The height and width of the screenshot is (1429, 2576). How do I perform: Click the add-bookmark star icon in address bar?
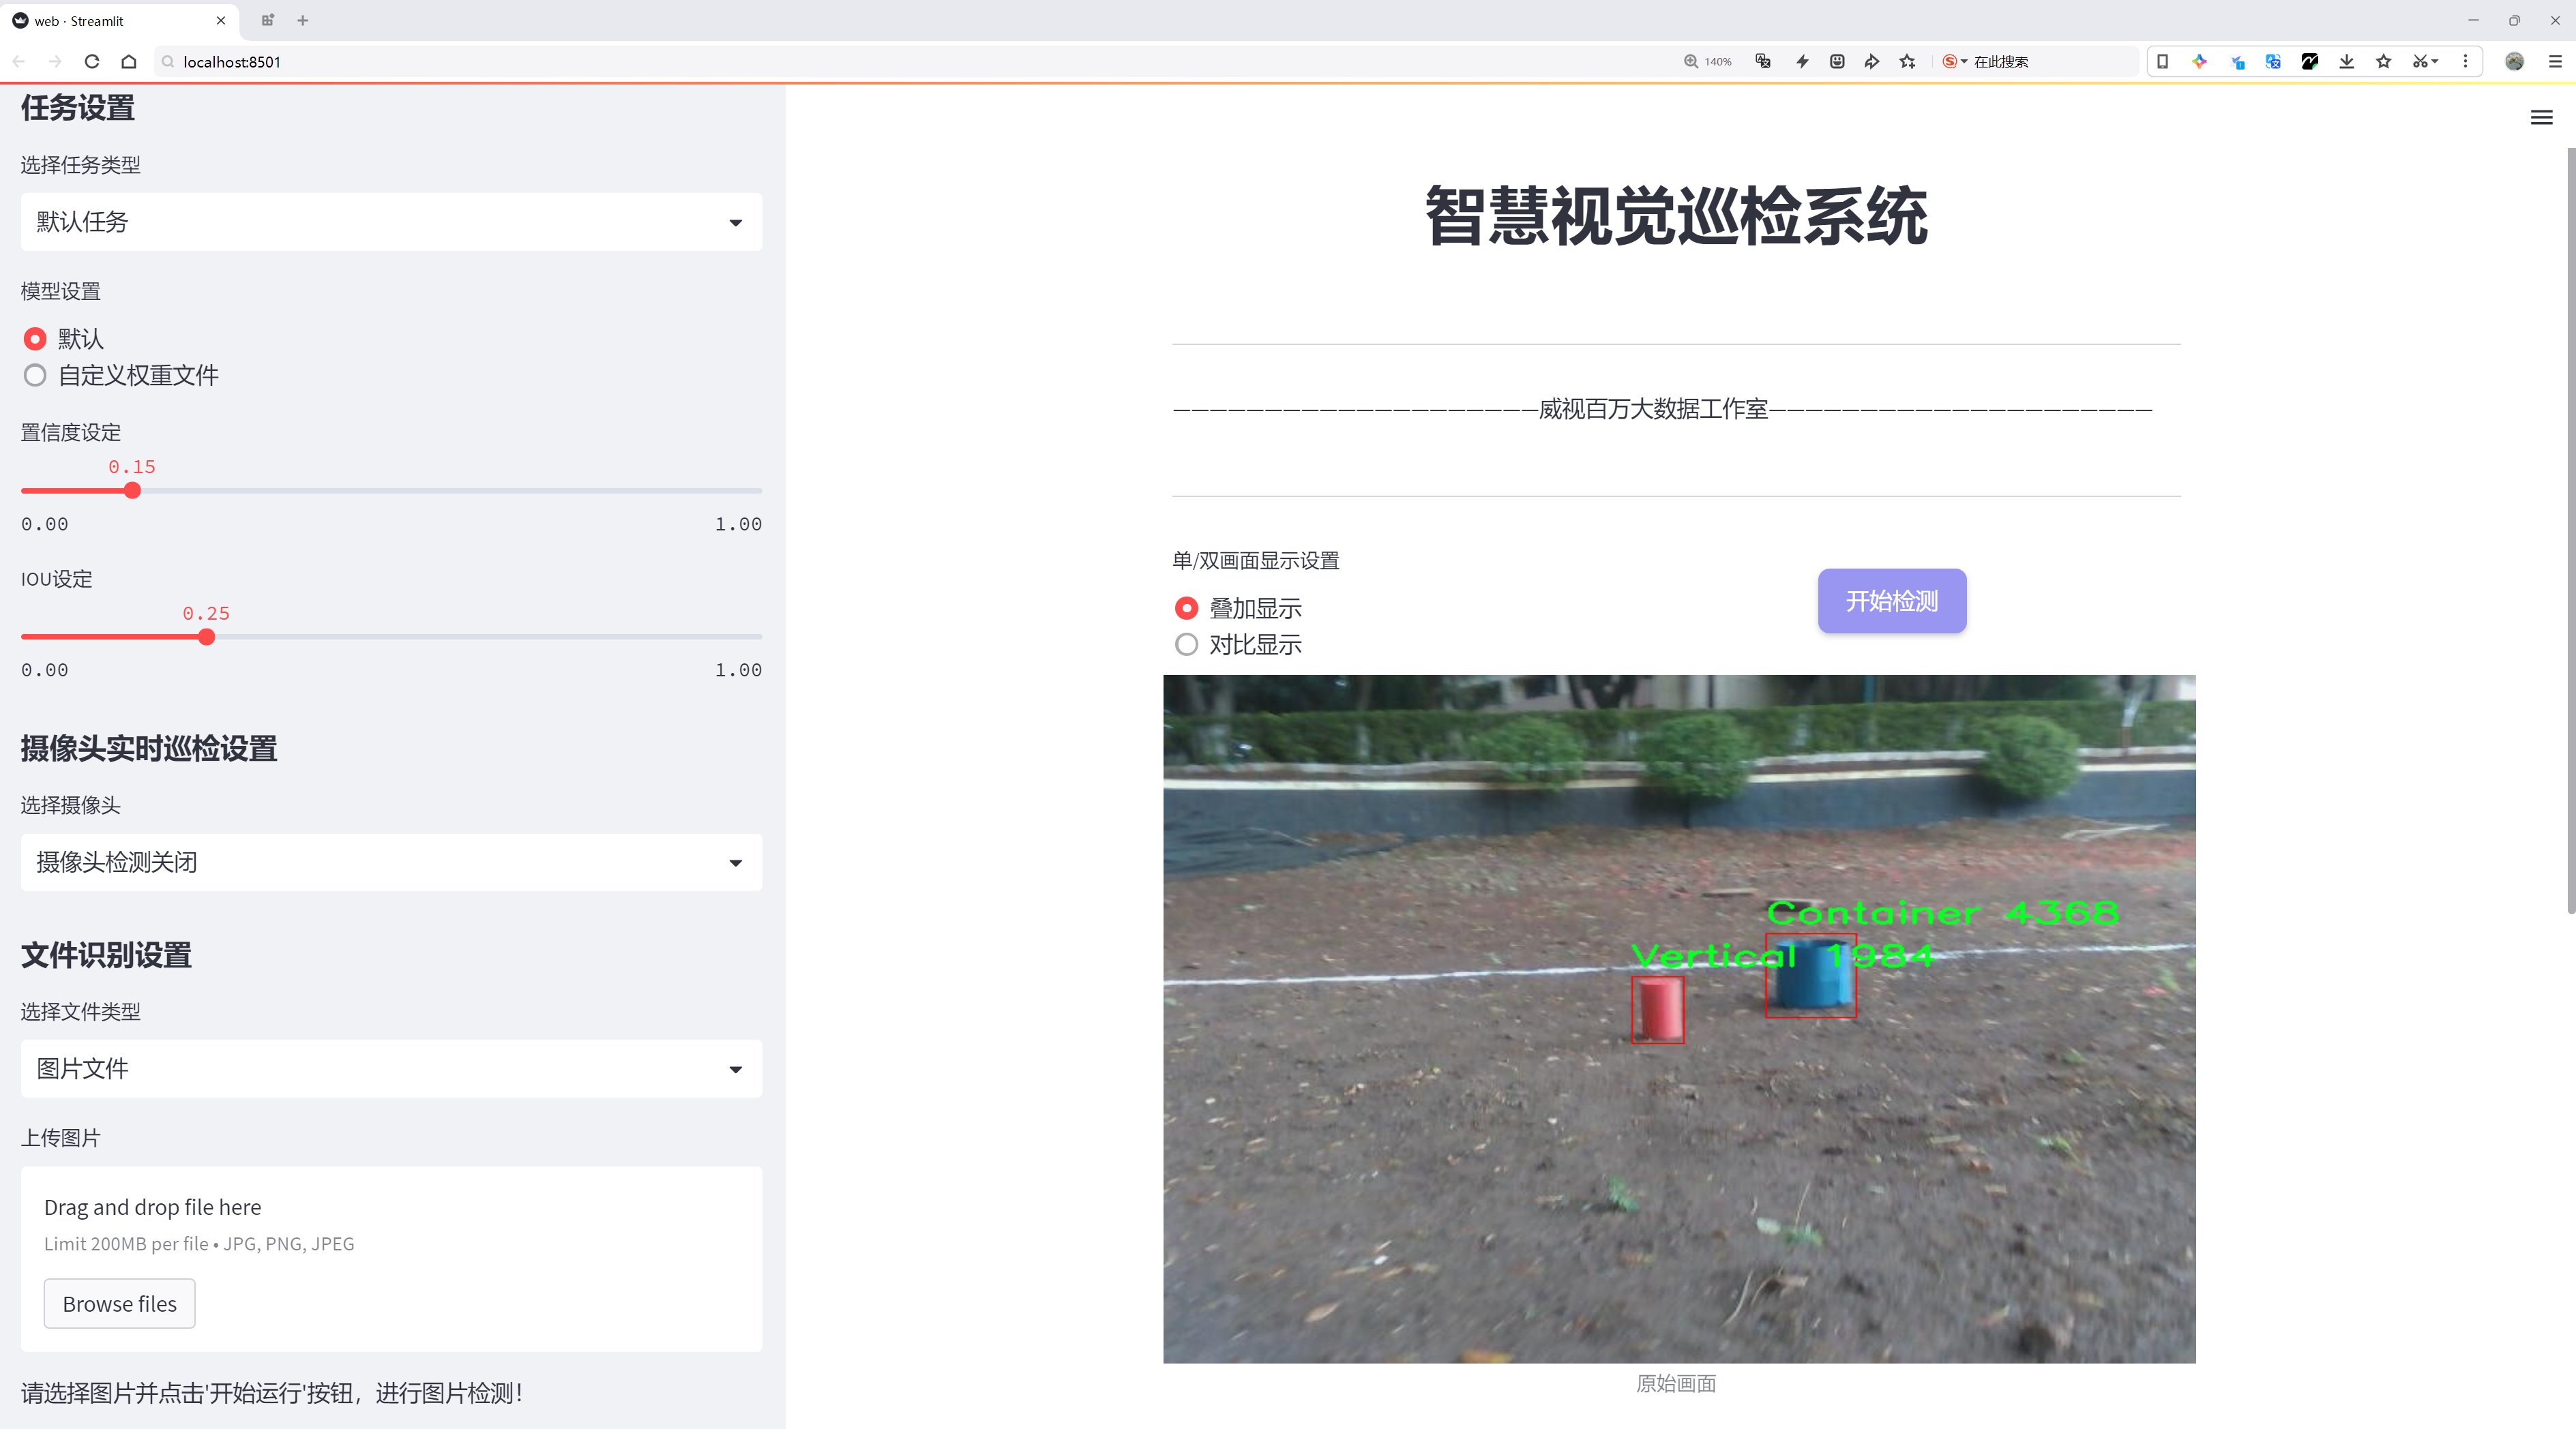(1908, 62)
